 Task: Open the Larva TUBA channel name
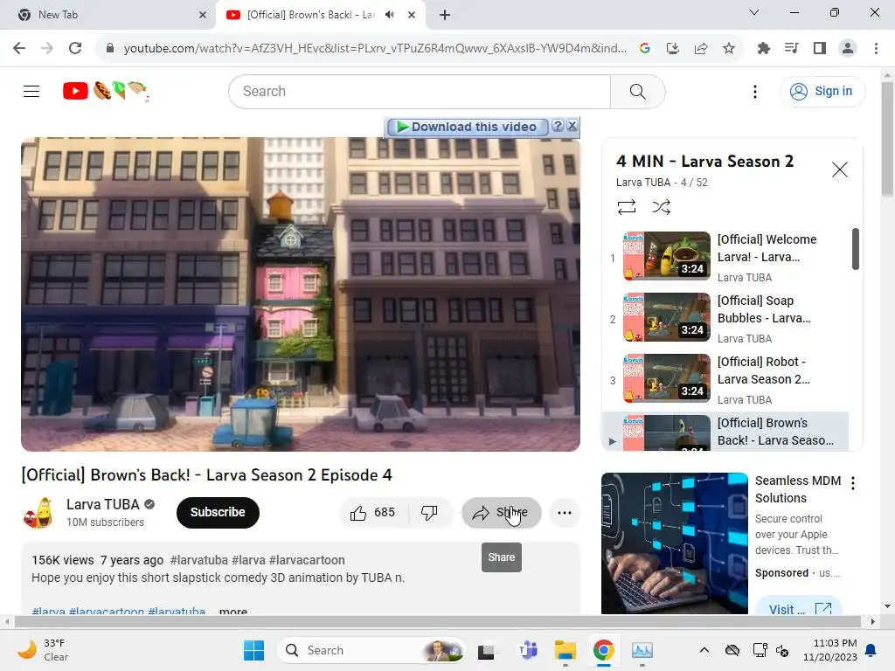[103, 504]
